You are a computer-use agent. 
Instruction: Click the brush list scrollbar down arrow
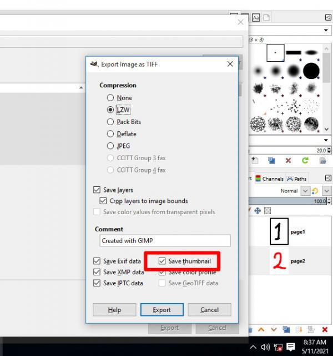point(326,129)
